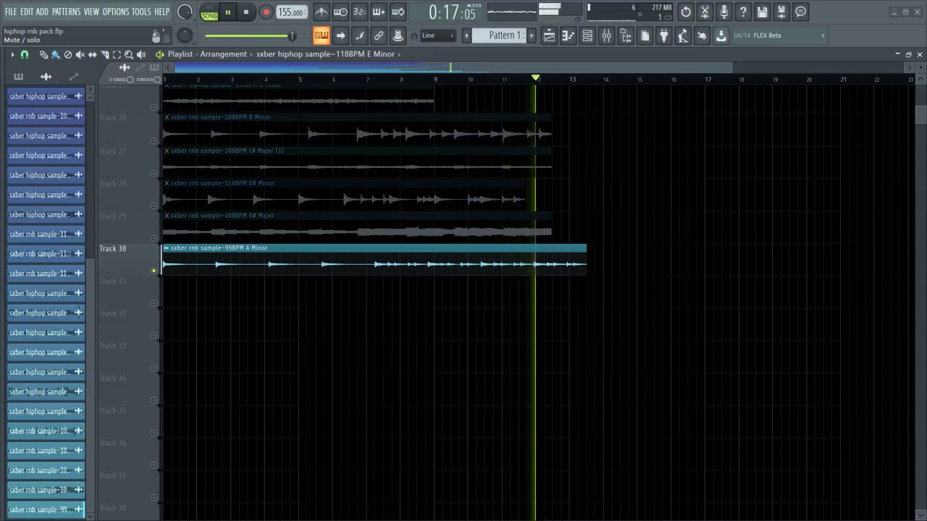
Task: Toggle the STRETCH checkbox
Action: (157, 80)
